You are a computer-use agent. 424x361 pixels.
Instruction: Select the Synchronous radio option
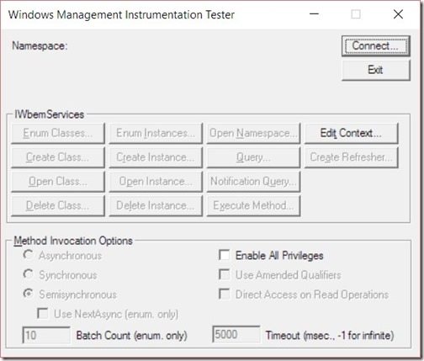(x=28, y=274)
